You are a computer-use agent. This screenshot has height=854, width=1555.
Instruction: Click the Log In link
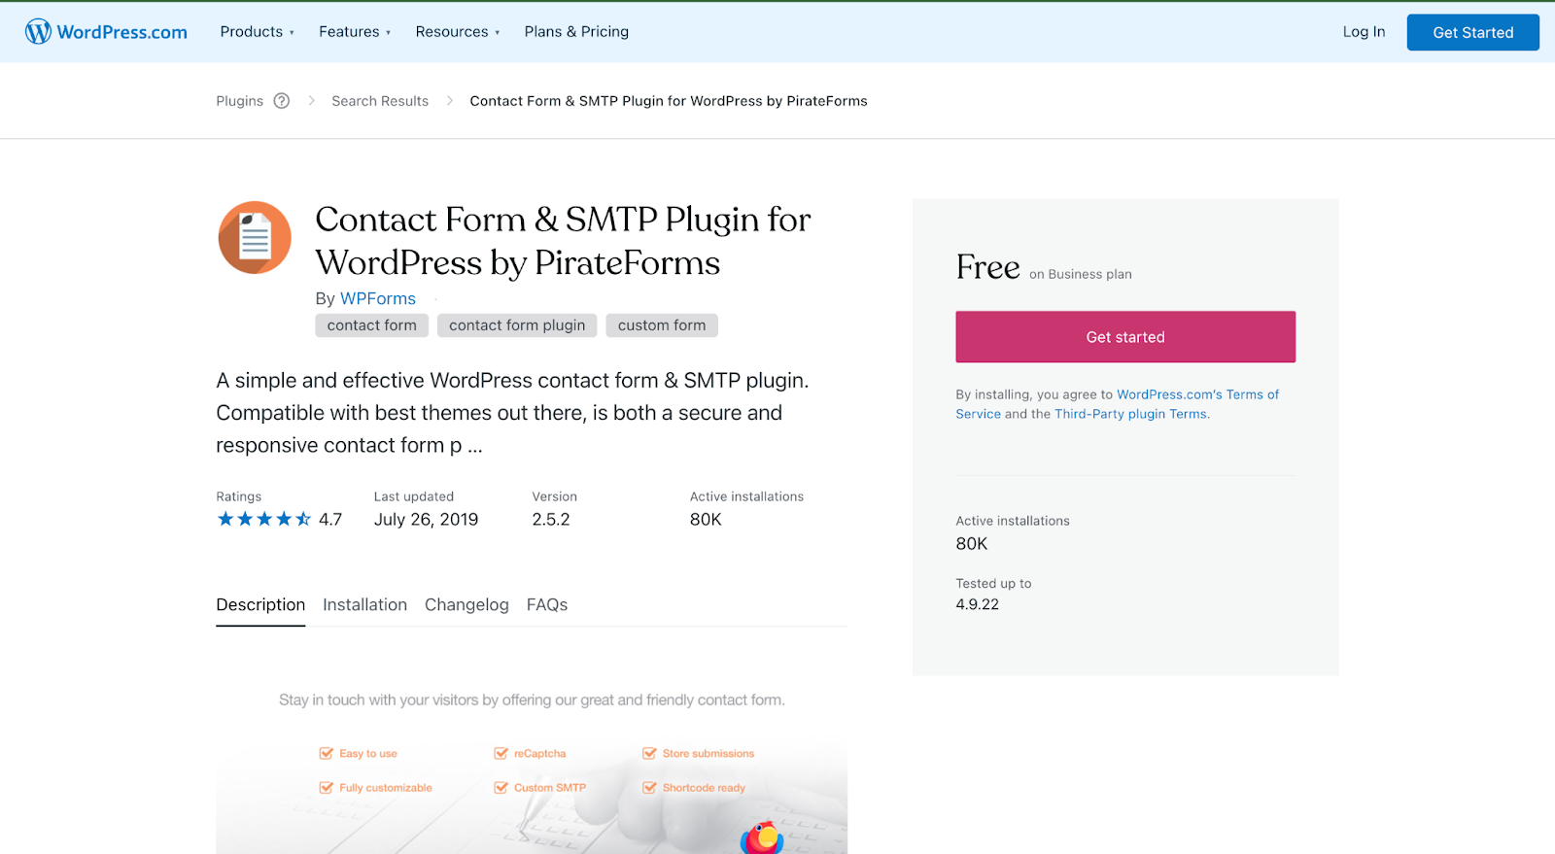point(1364,32)
